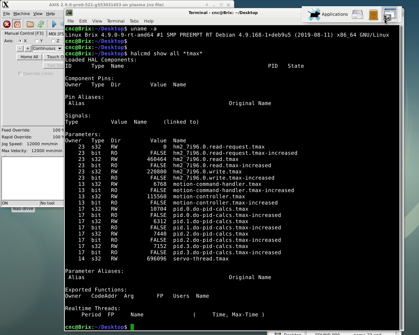Click the jog minus button
Image resolution: width=419 pixels, height=335 pixels.
tap(20, 48)
